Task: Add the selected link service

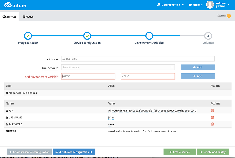Action: point(198,68)
